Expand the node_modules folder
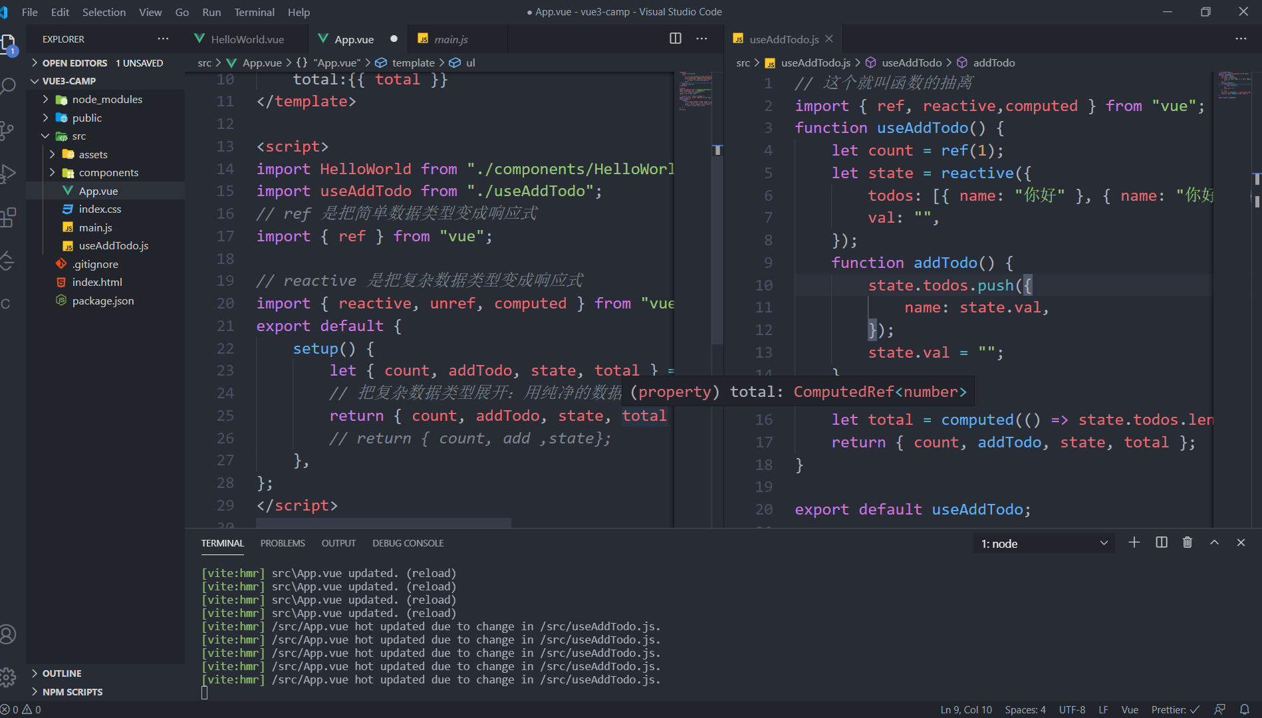The width and height of the screenshot is (1262, 718). 105,99
